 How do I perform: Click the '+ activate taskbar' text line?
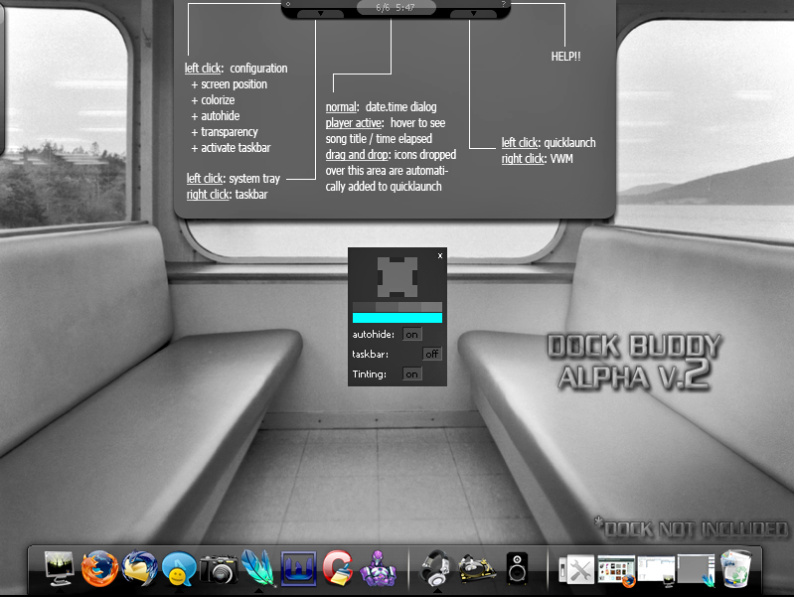point(231,148)
